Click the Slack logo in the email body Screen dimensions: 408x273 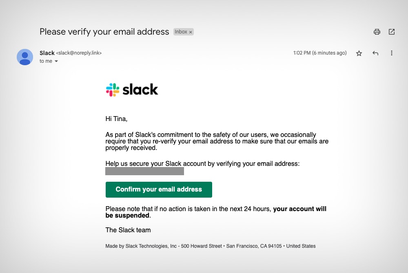coord(132,90)
